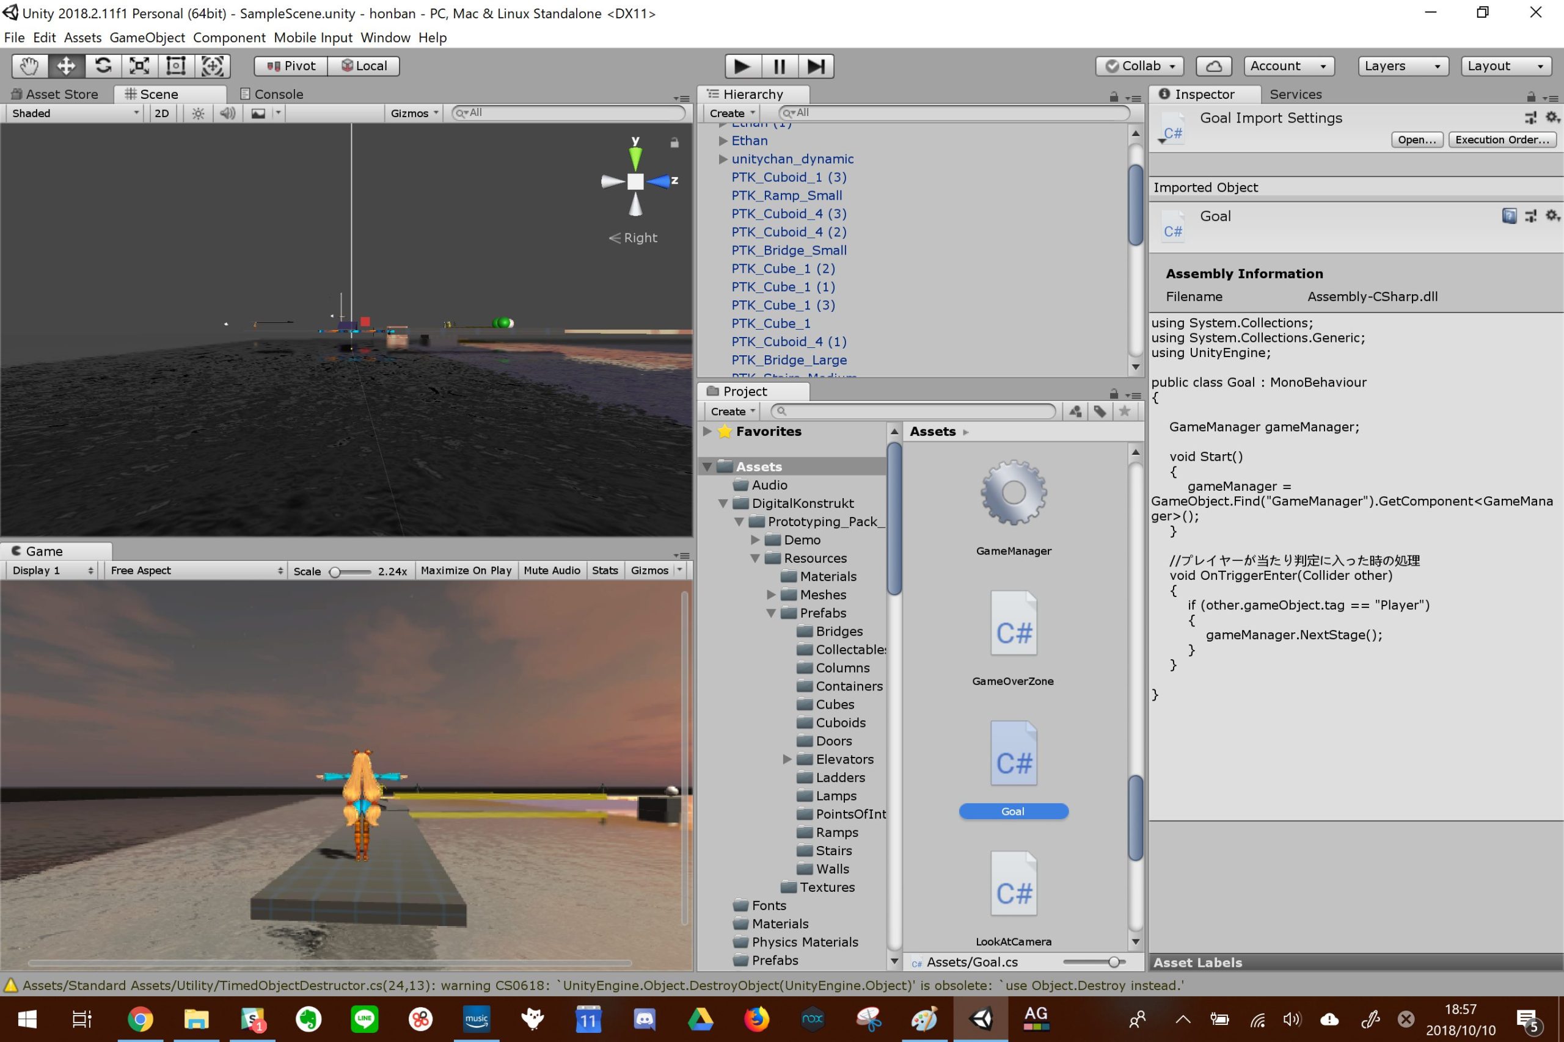Toggle 2D scene view mode
The height and width of the screenshot is (1042, 1564).
point(161,113)
